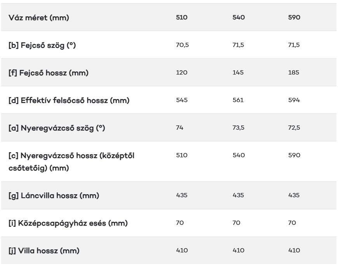Screen dimensions: 338x273
Task: Click the '[b] Fejcső szög (°)' row label
Action: click(42, 45)
